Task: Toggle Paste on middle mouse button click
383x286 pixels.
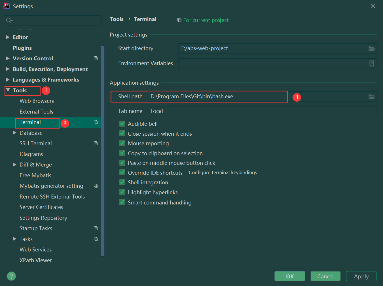Action: [122, 163]
